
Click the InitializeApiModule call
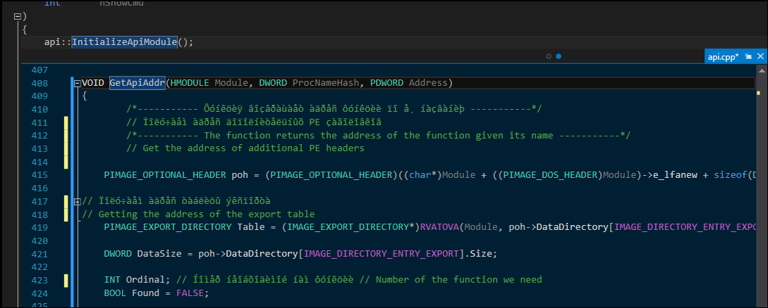[124, 42]
